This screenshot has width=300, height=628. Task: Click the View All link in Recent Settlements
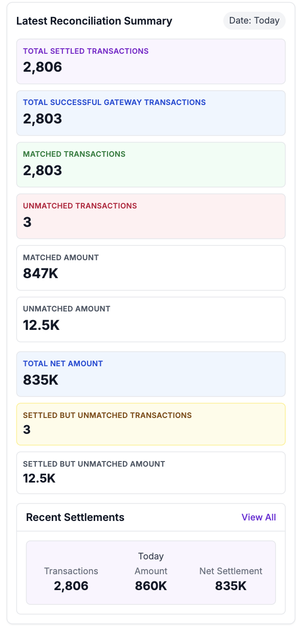259,517
